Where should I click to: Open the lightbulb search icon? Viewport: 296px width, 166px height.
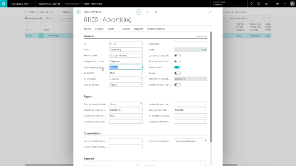251,4
